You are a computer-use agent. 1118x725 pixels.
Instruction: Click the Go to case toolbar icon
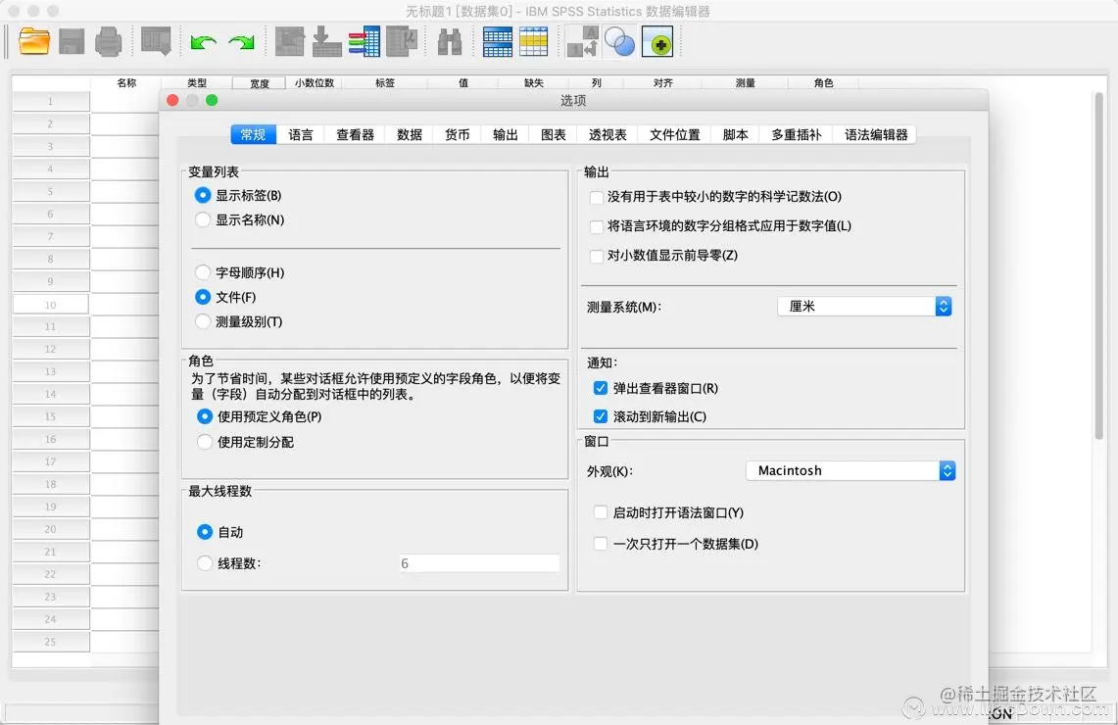pos(289,41)
